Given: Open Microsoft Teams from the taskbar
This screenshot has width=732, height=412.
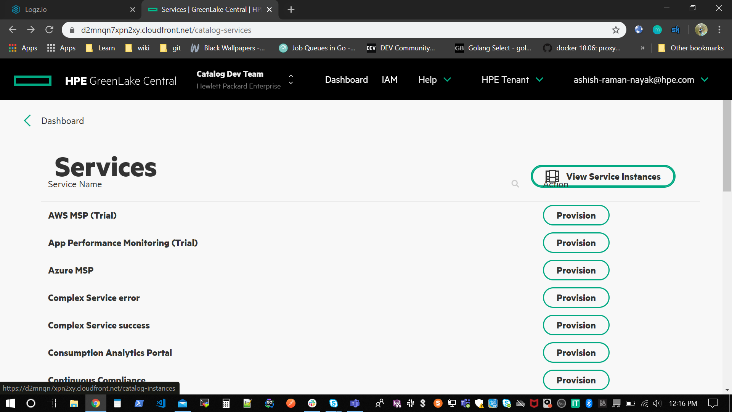Looking at the screenshot, I should pyautogui.click(x=355, y=403).
